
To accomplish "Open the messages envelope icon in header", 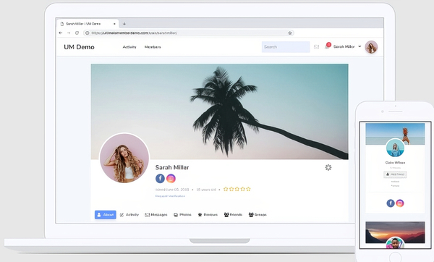I will (316, 47).
